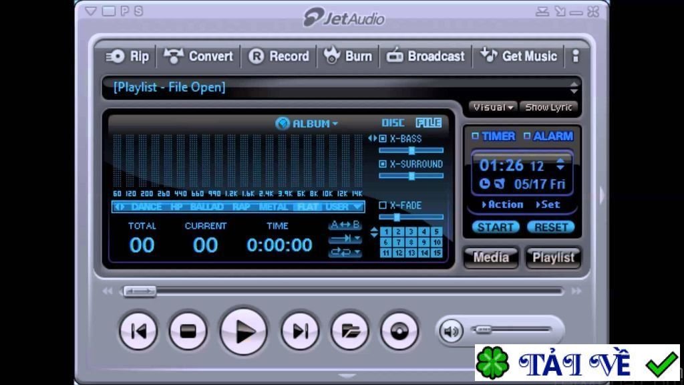
Task: Click the disc eject icon button
Action: pyautogui.click(x=399, y=332)
